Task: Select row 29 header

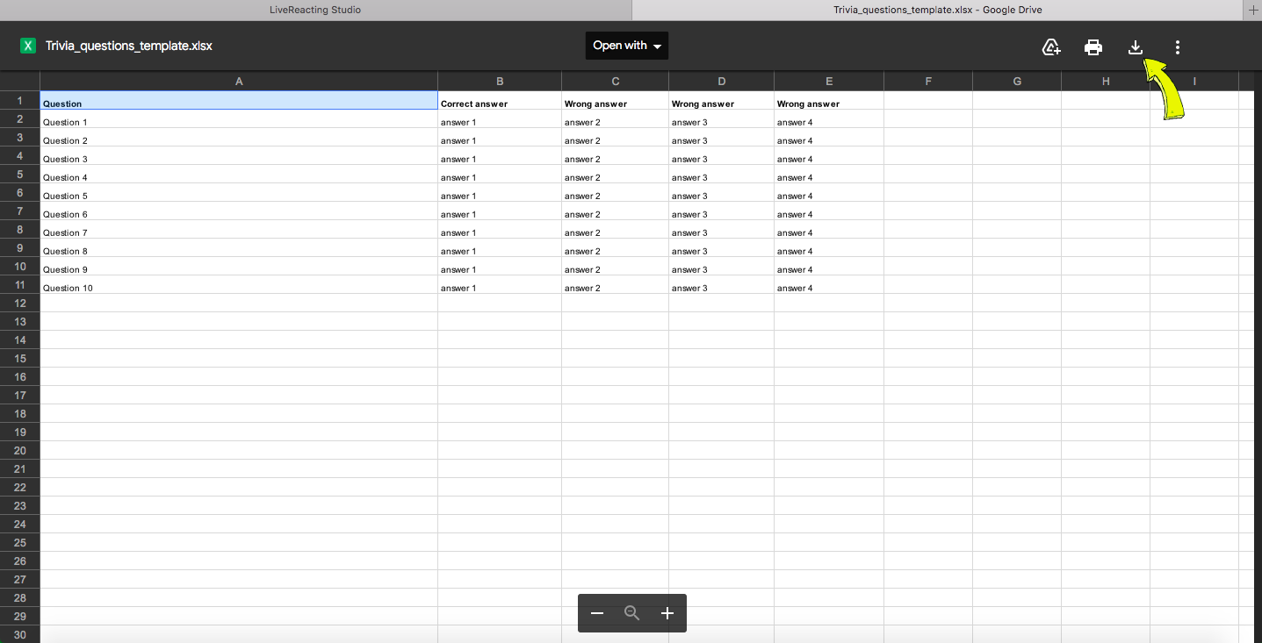Action: coord(19,616)
